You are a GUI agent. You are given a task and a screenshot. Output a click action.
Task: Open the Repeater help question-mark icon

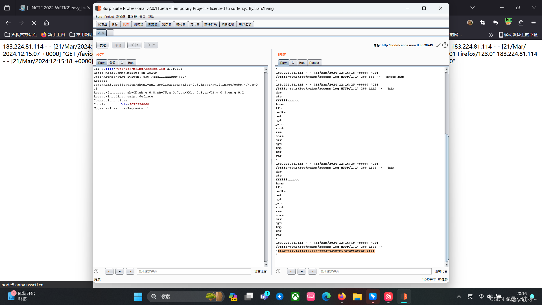(445, 45)
